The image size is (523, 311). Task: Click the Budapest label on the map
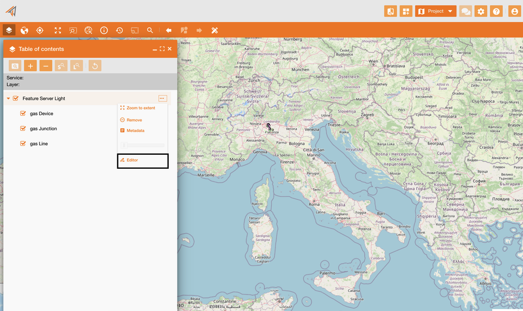[414, 77]
